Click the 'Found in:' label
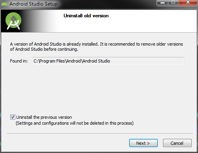This screenshot has width=198, height=153. tap(19, 61)
